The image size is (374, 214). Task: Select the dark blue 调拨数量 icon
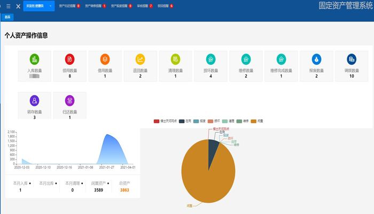352,59
